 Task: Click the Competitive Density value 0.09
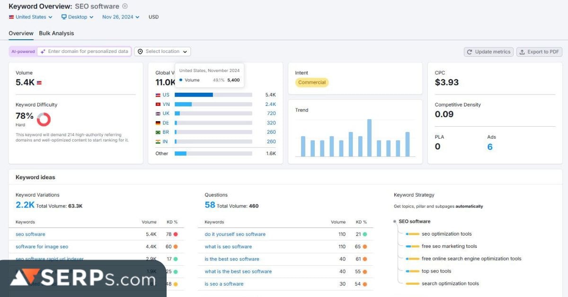click(444, 114)
